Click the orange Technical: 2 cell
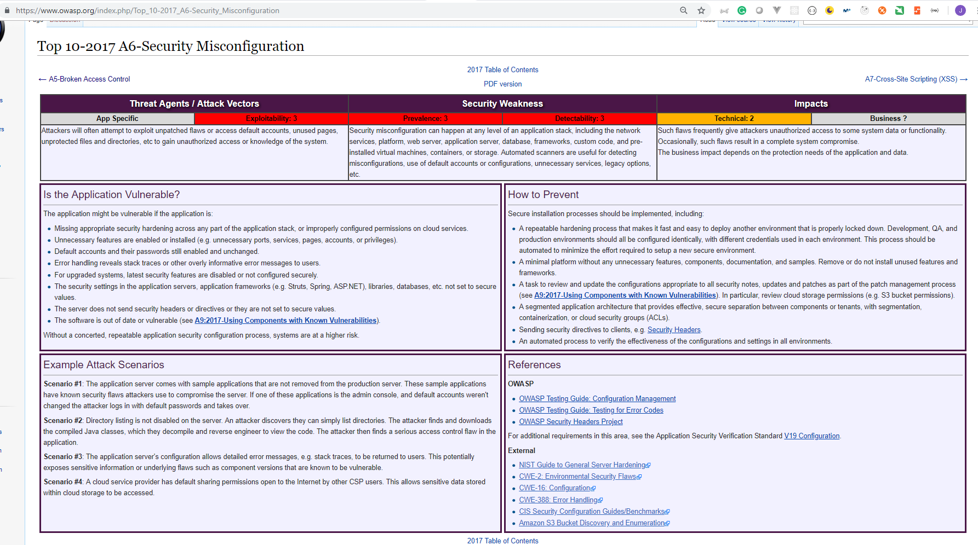Screen dimensions: 978x545 click(x=734, y=119)
